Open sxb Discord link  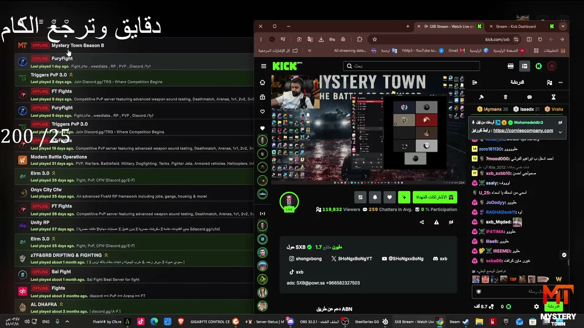440,259
